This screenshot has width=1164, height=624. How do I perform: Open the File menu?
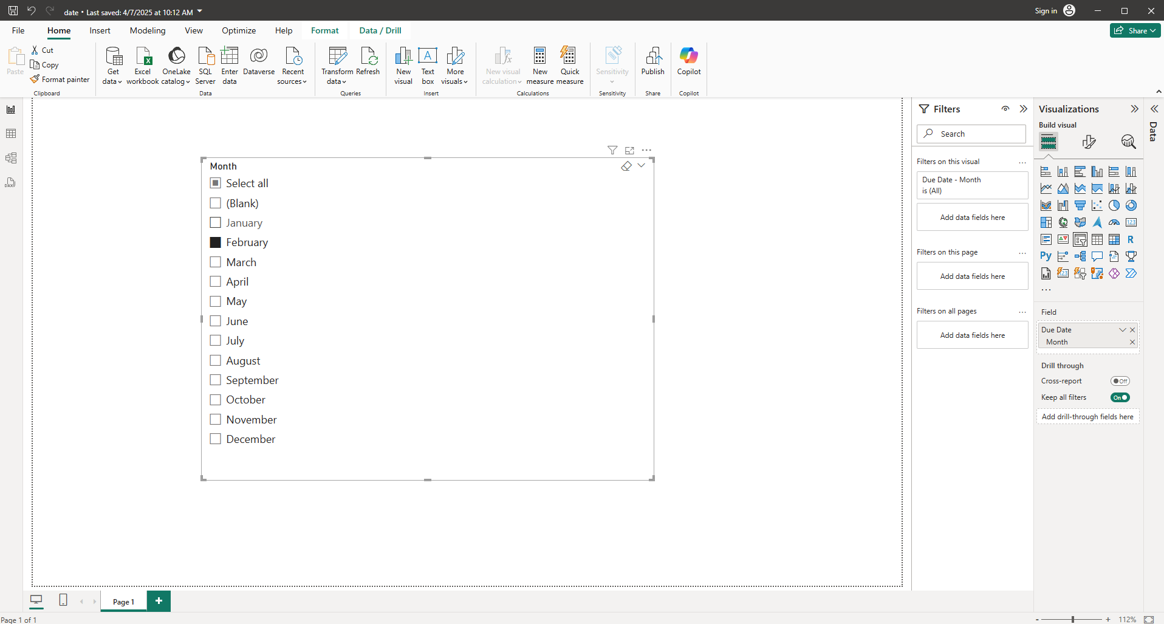click(x=18, y=30)
